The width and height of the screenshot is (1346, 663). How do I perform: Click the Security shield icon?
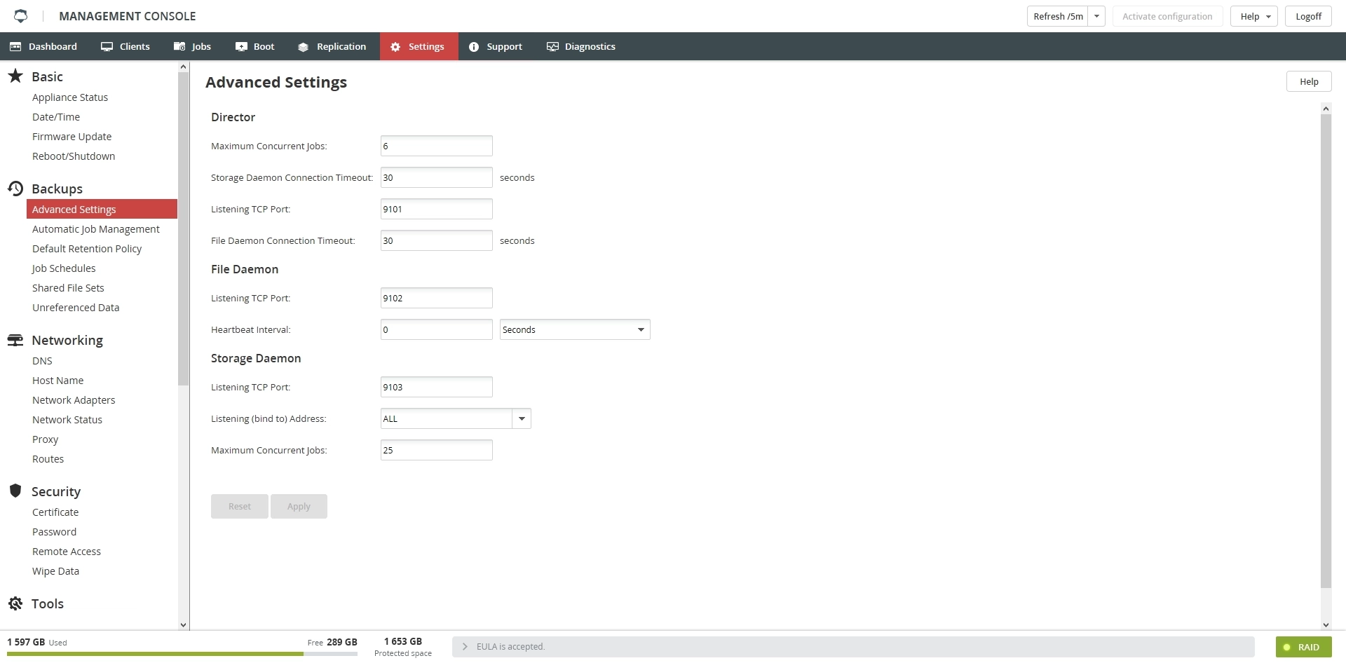coord(15,491)
